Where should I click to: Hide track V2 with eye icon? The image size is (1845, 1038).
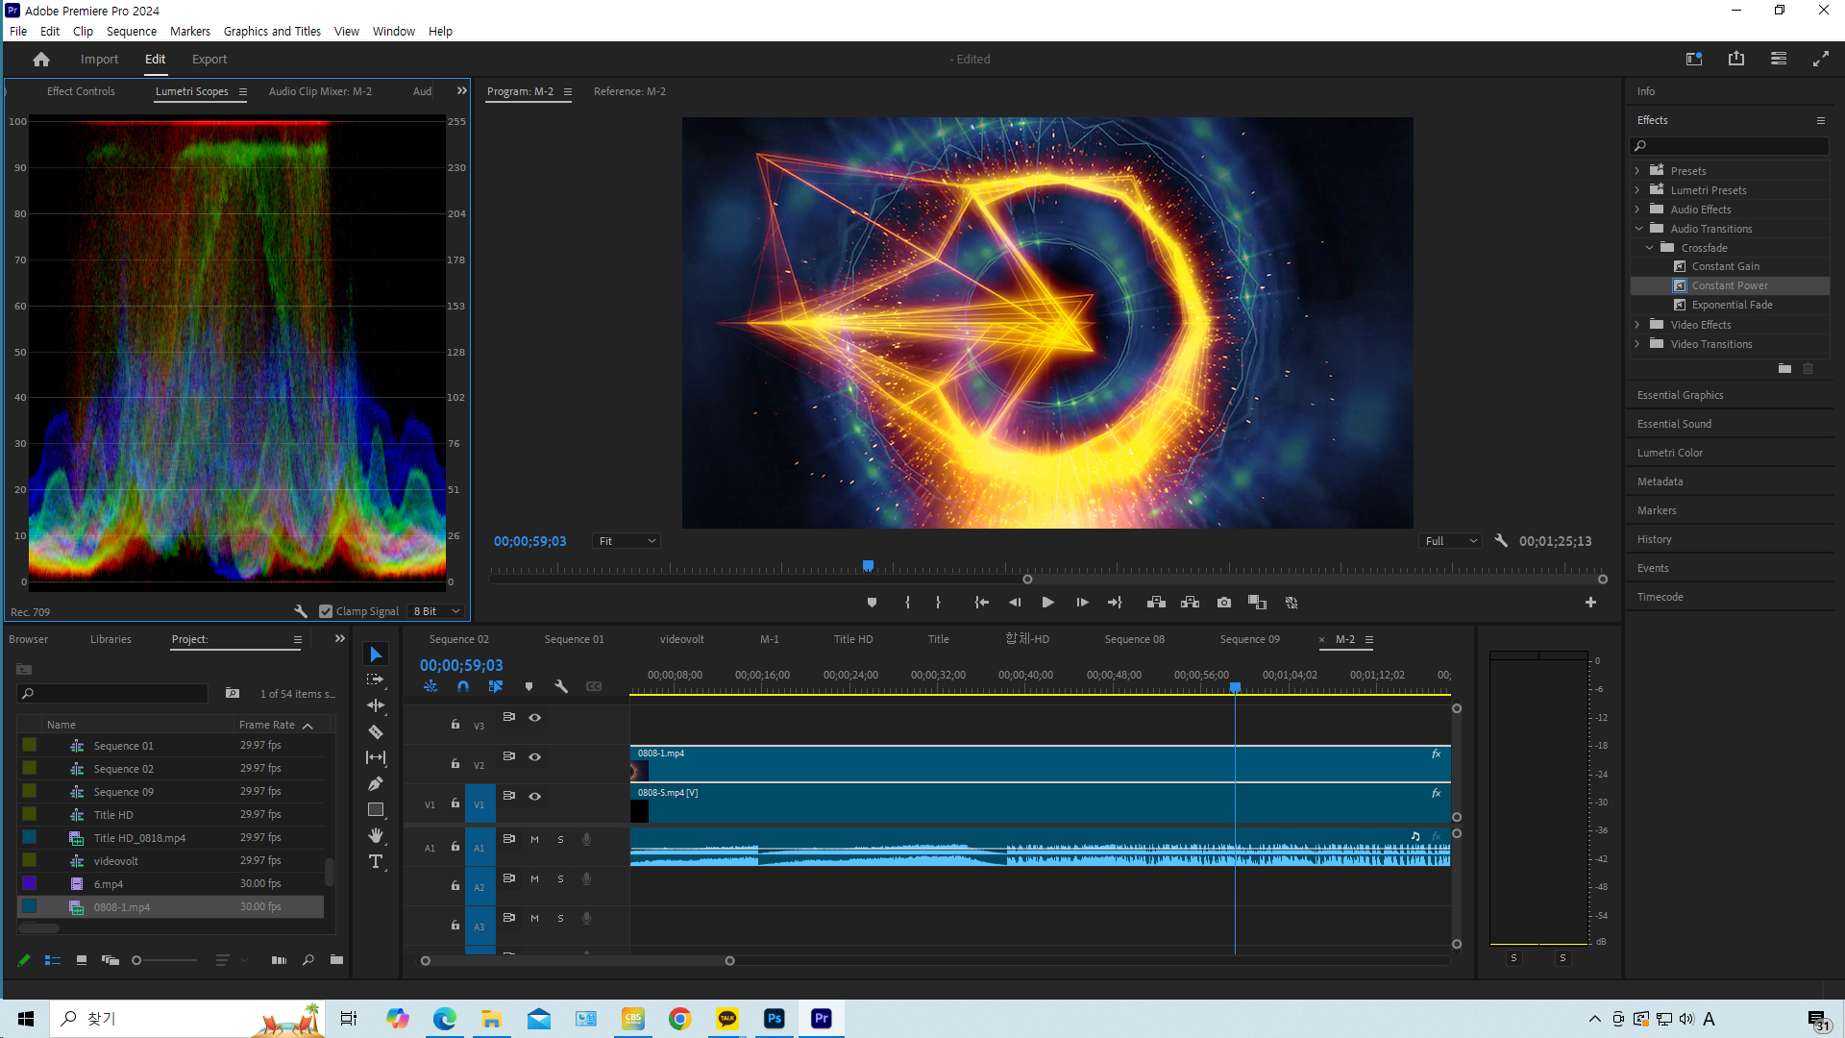point(535,757)
